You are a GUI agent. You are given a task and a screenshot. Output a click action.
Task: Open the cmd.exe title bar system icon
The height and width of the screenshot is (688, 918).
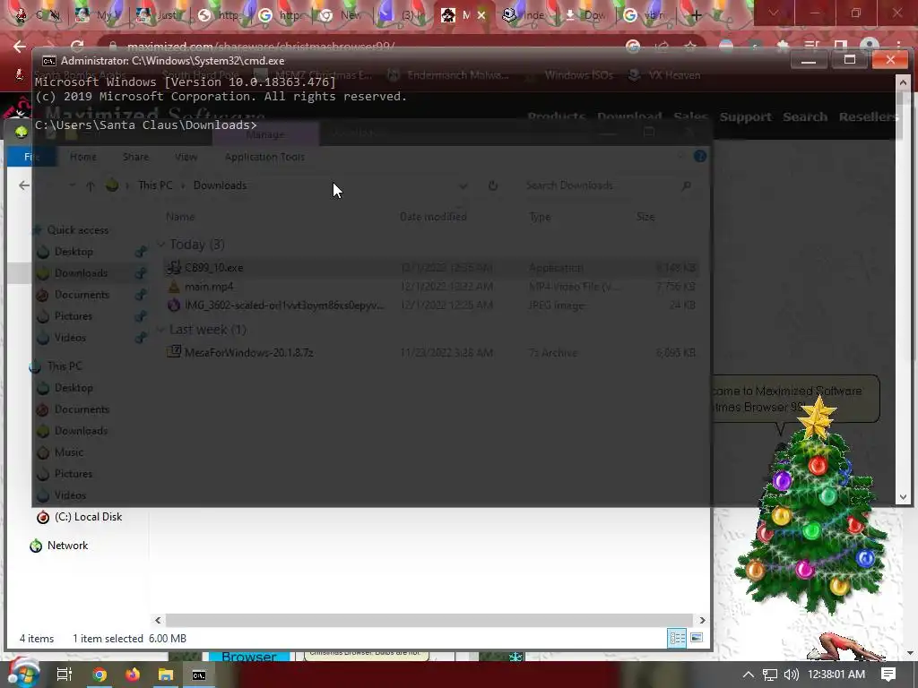[x=49, y=61]
